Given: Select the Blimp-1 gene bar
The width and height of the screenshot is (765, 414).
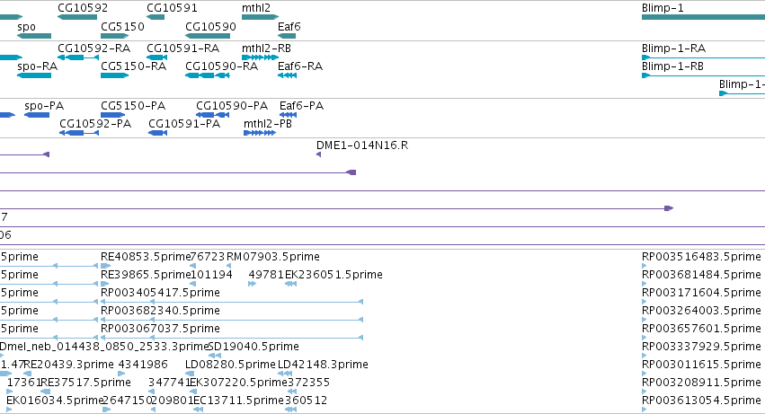Looking at the screenshot, I should (703, 17).
